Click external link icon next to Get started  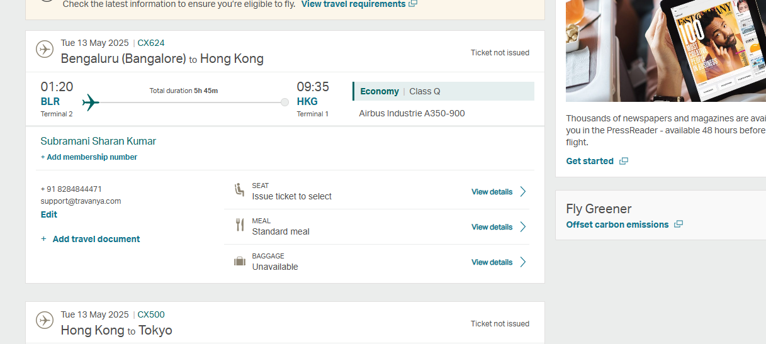pyautogui.click(x=623, y=161)
